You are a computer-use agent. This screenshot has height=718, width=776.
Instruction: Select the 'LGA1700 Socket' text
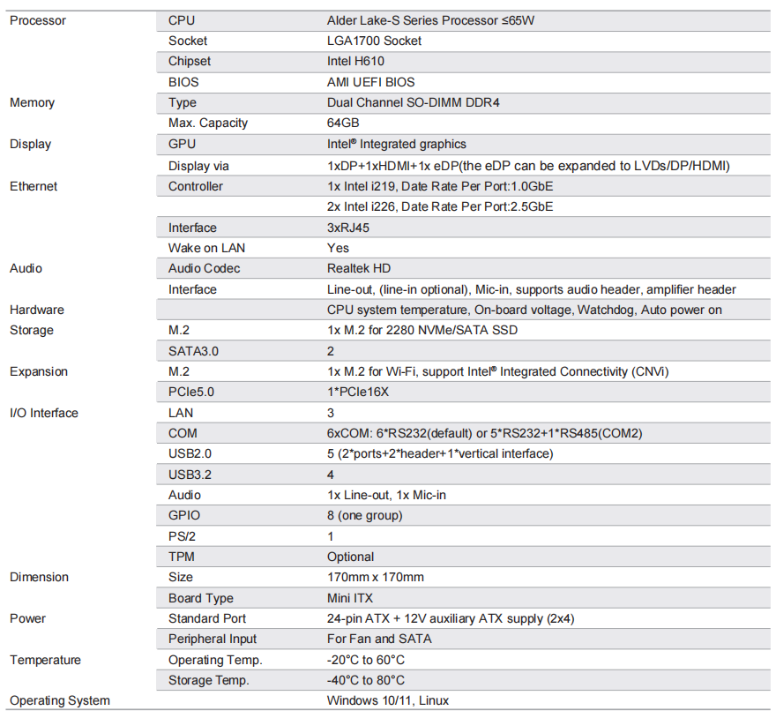point(374,41)
